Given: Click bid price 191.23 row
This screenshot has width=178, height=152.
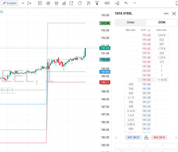Looking at the screenshot, I should click(x=146, y=120).
